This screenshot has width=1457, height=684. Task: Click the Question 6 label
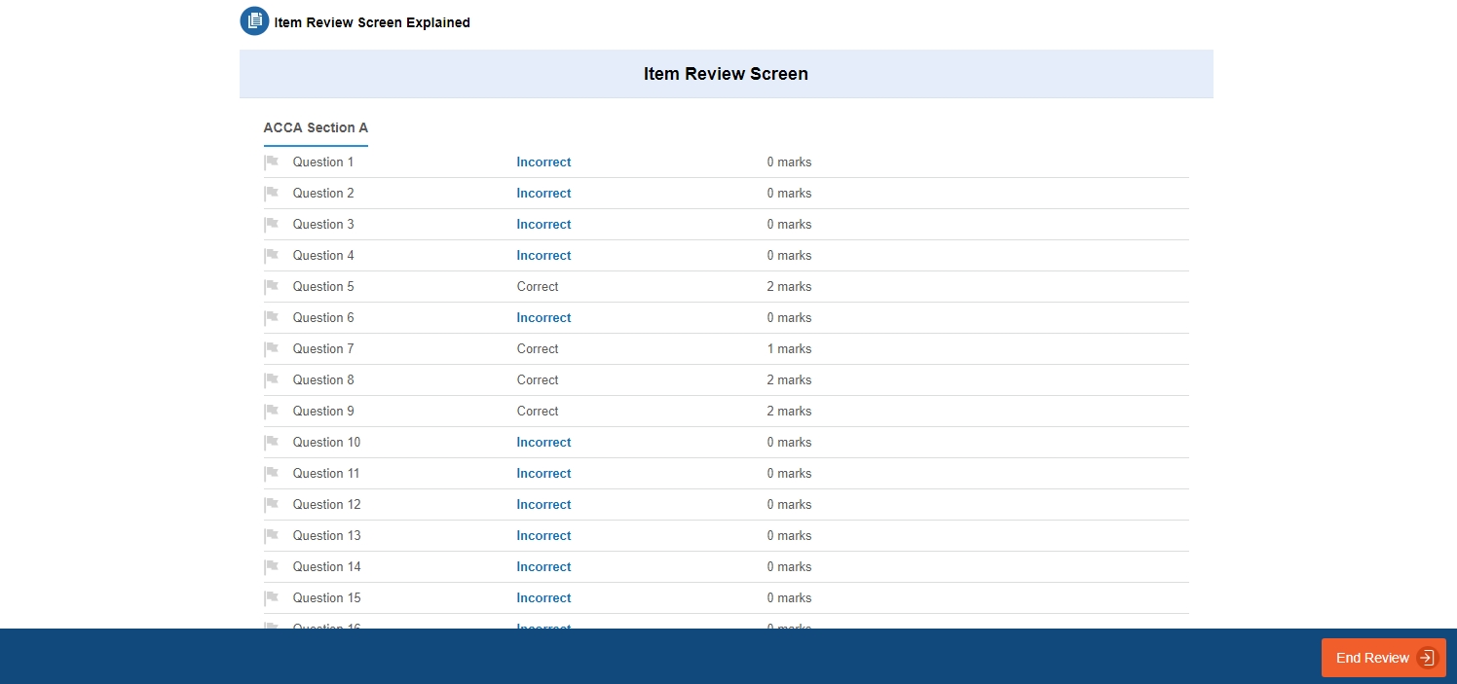pos(323,318)
